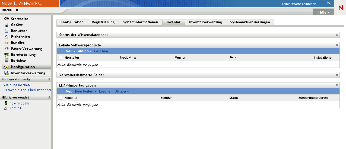This screenshot has height=149, width=346.
Task: Expand Status der Wissensdatenbank panel
Action: tap(337, 35)
